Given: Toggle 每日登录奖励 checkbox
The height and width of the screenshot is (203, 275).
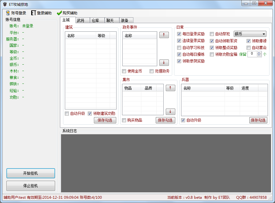Looking at the screenshot, I should tap(179, 34).
